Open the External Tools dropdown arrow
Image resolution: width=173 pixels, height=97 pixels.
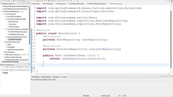click(26, 1)
